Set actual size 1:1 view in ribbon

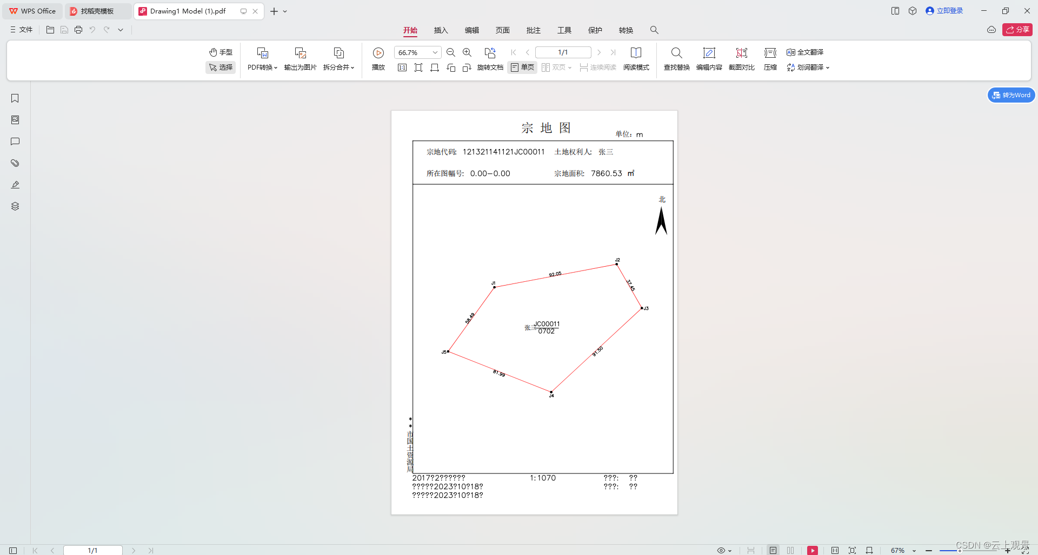click(402, 67)
